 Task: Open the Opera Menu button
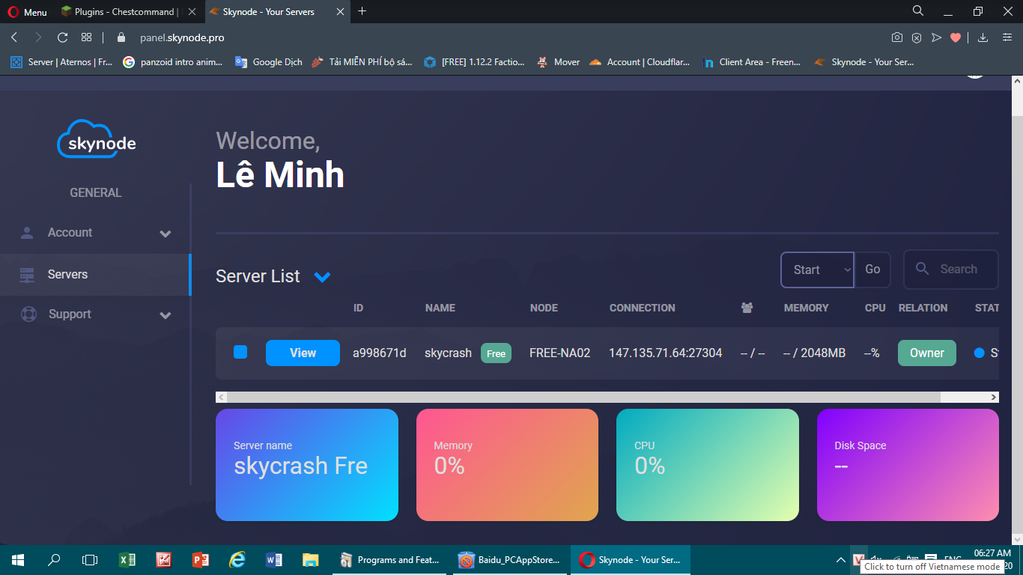pyautogui.click(x=27, y=11)
